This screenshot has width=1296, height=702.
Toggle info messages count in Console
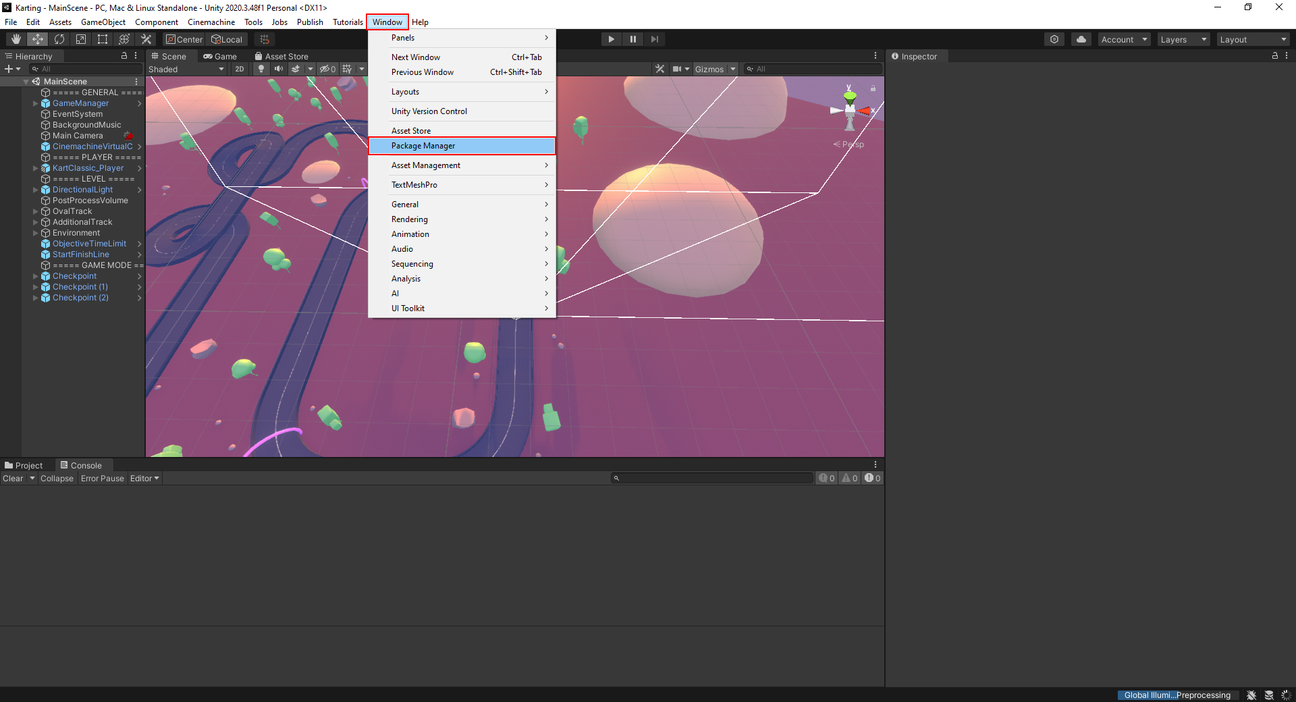827,479
